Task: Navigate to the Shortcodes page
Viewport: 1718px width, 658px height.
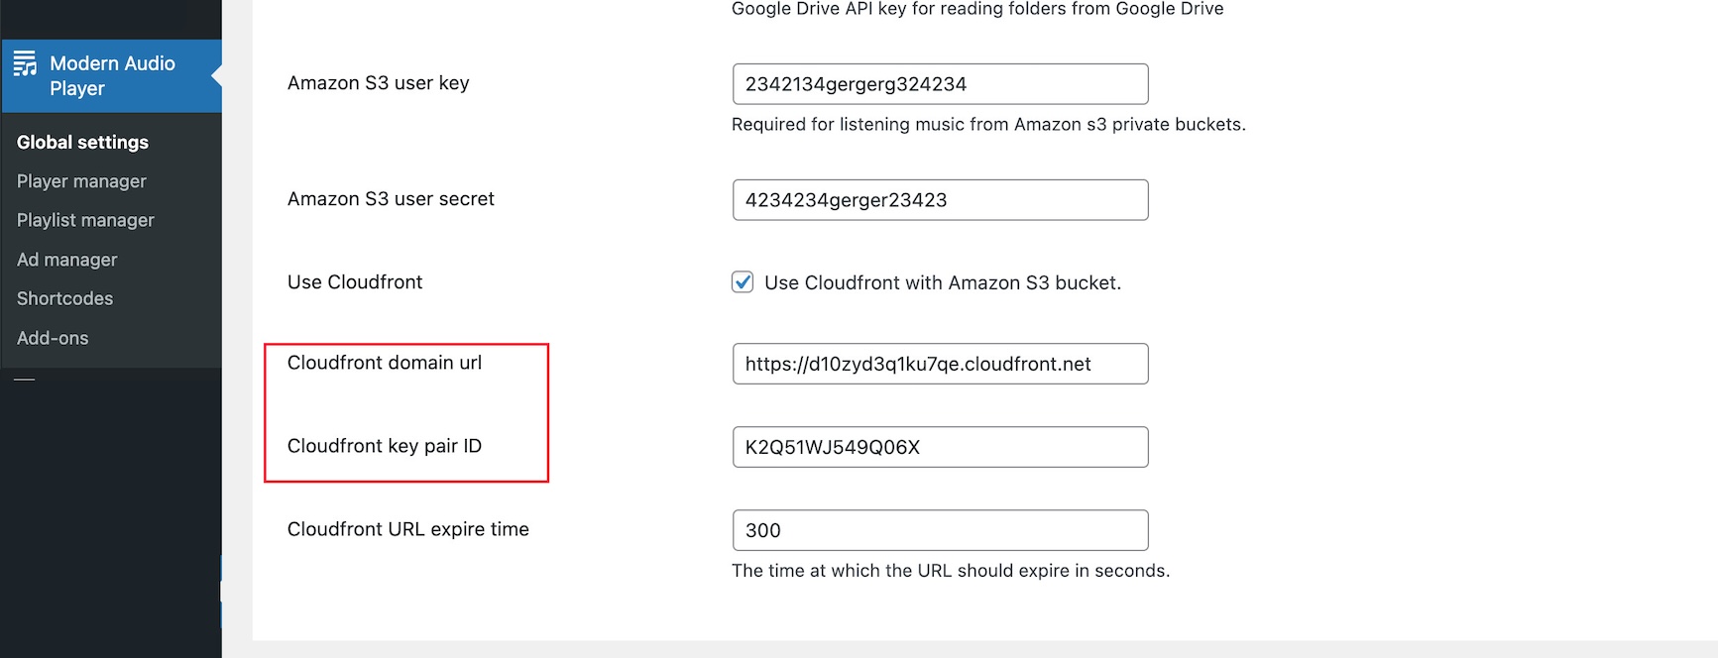Action: coord(64,298)
